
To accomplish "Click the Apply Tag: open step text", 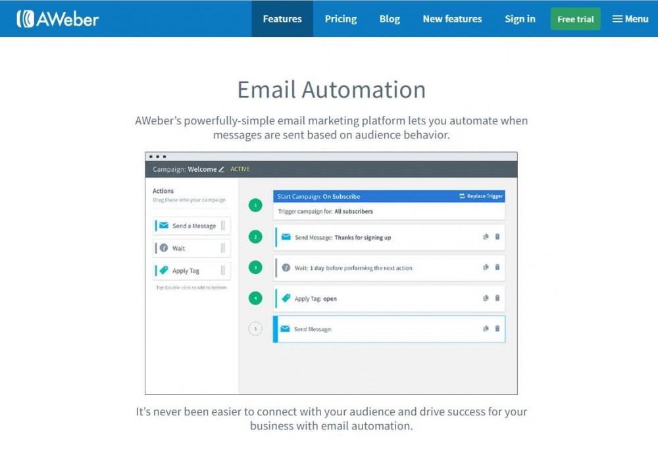I will tap(315, 299).
